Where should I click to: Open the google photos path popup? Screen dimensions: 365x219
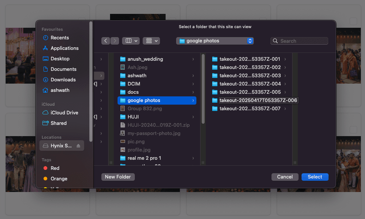click(215, 41)
